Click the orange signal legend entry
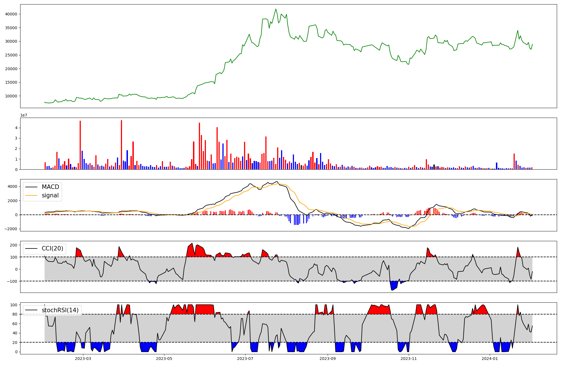The height and width of the screenshot is (365, 561). pyautogui.click(x=50, y=195)
